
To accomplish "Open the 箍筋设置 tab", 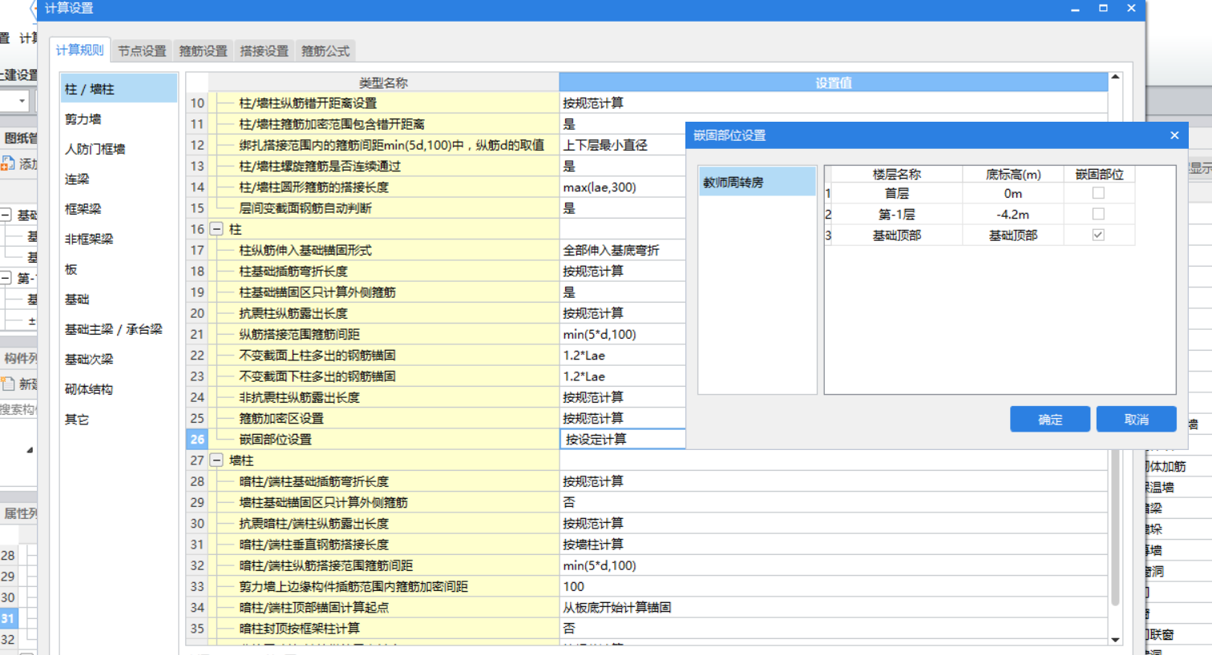I will (x=203, y=51).
